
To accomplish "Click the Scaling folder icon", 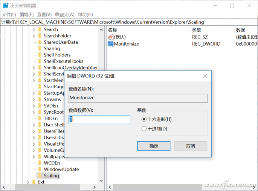I will point(40,176).
